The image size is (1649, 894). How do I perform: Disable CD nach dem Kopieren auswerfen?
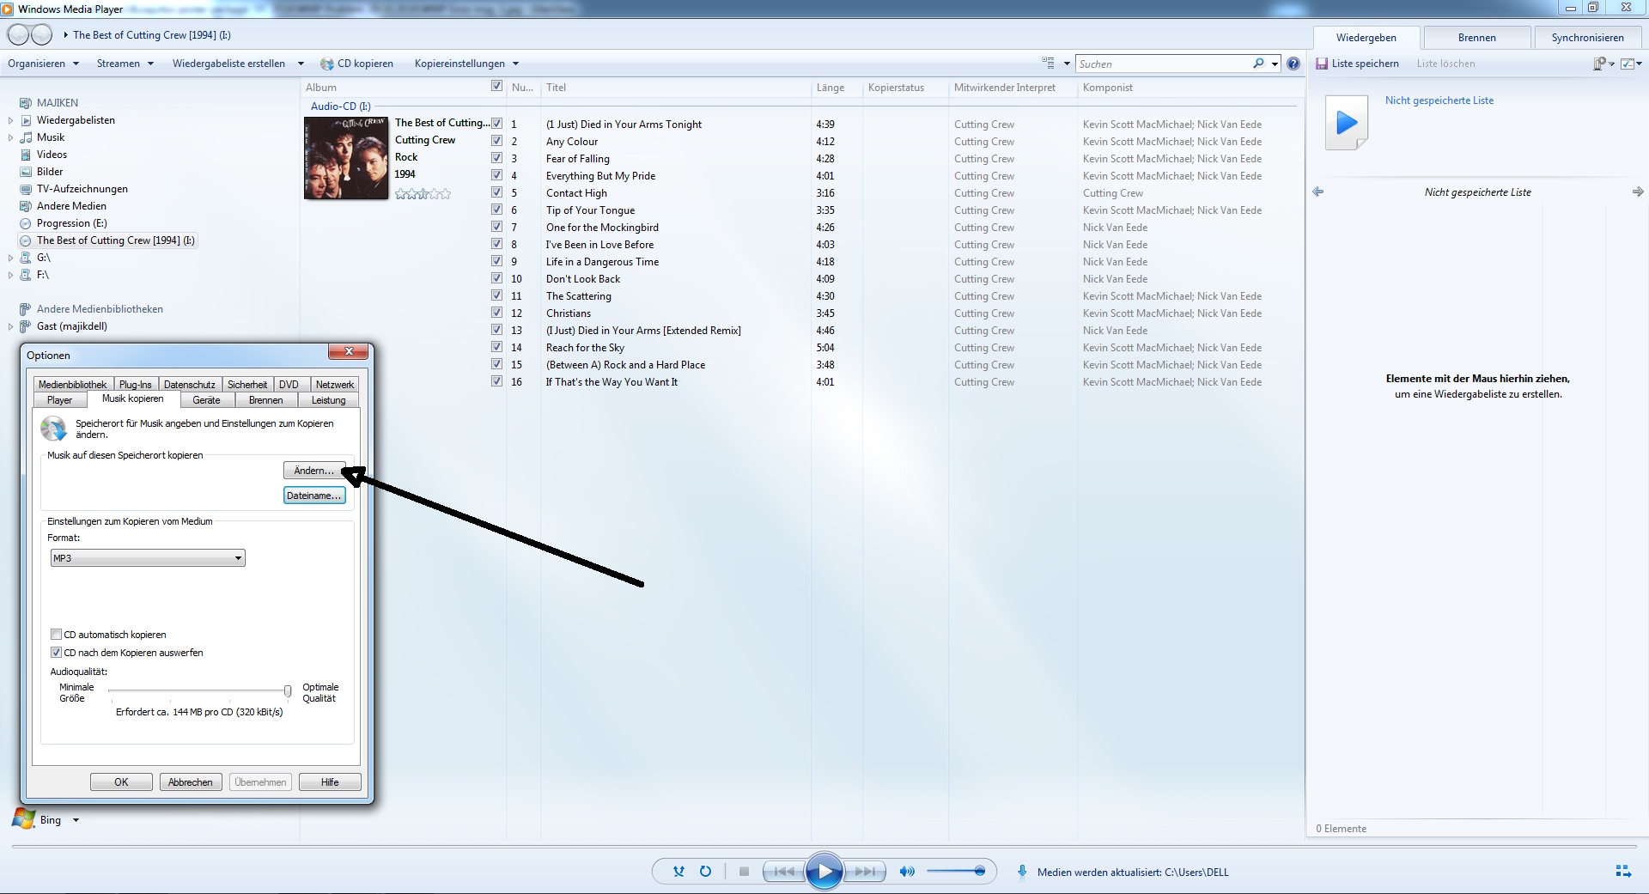(57, 653)
